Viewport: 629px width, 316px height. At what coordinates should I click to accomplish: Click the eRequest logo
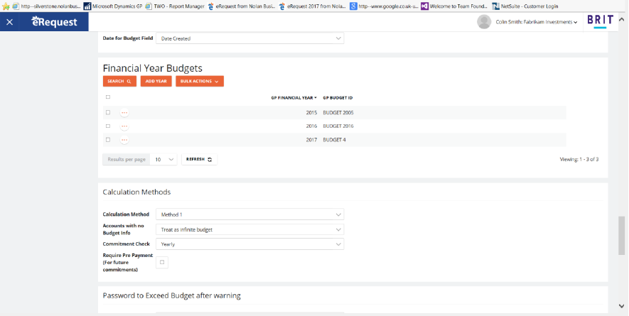54,22
